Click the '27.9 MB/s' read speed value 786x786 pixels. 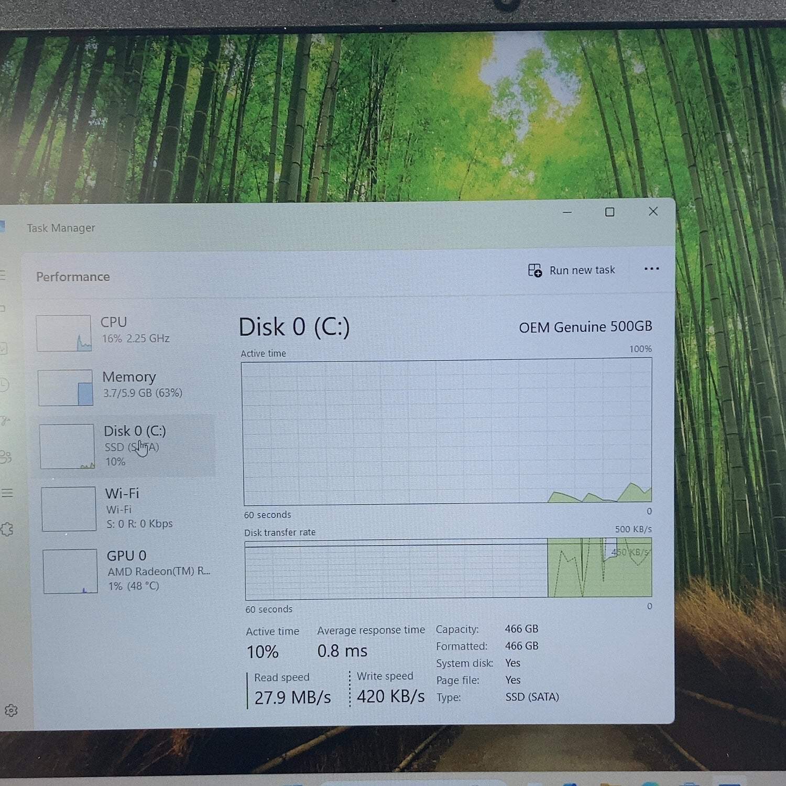point(292,697)
